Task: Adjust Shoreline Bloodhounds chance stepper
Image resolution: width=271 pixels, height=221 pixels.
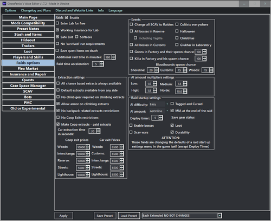Action: 157,70
